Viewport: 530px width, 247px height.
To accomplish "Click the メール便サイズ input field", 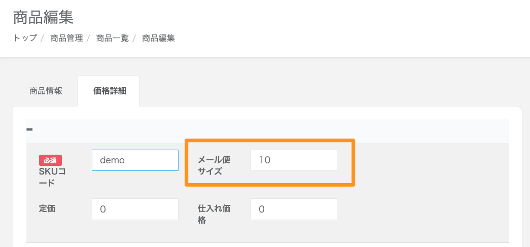I will (x=294, y=160).
